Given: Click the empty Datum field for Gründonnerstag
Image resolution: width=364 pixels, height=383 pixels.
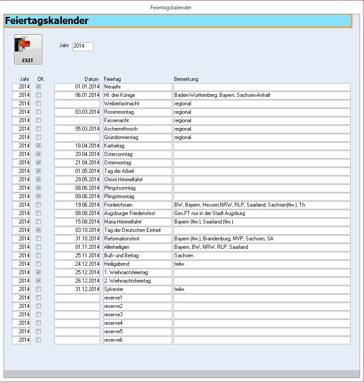Looking at the screenshot, I should [77, 138].
